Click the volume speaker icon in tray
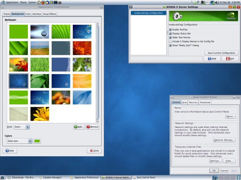The image size is (241, 180). click(x=216, y=2)
